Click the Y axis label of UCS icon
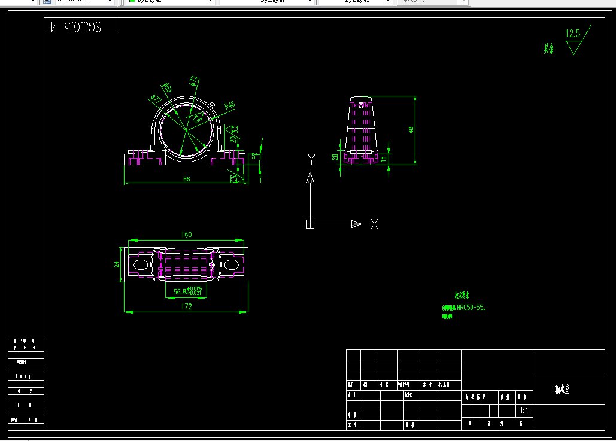Image resolution: width=616 pixels, height=441 pixels. pyautogui.click(x=311, y=159)
